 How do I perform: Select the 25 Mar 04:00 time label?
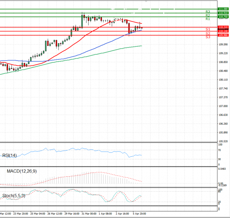(x=38, y=213)
